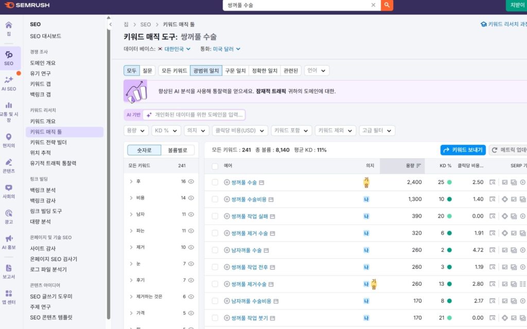Open the 앱 센터 sidebar icon
The image size is (527, 329).
(9, 297)
